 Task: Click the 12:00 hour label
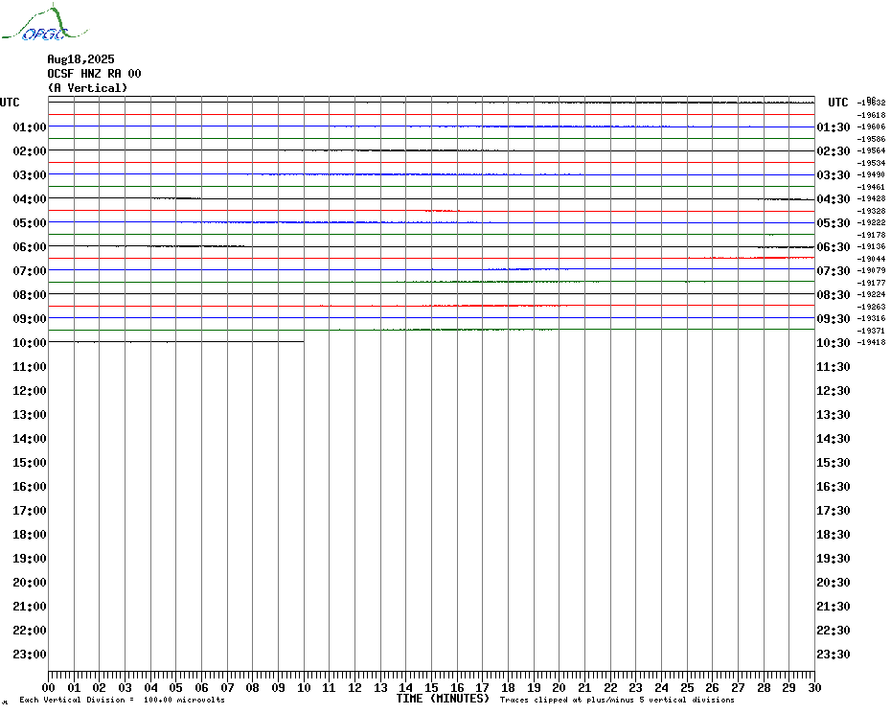[30, 391]
